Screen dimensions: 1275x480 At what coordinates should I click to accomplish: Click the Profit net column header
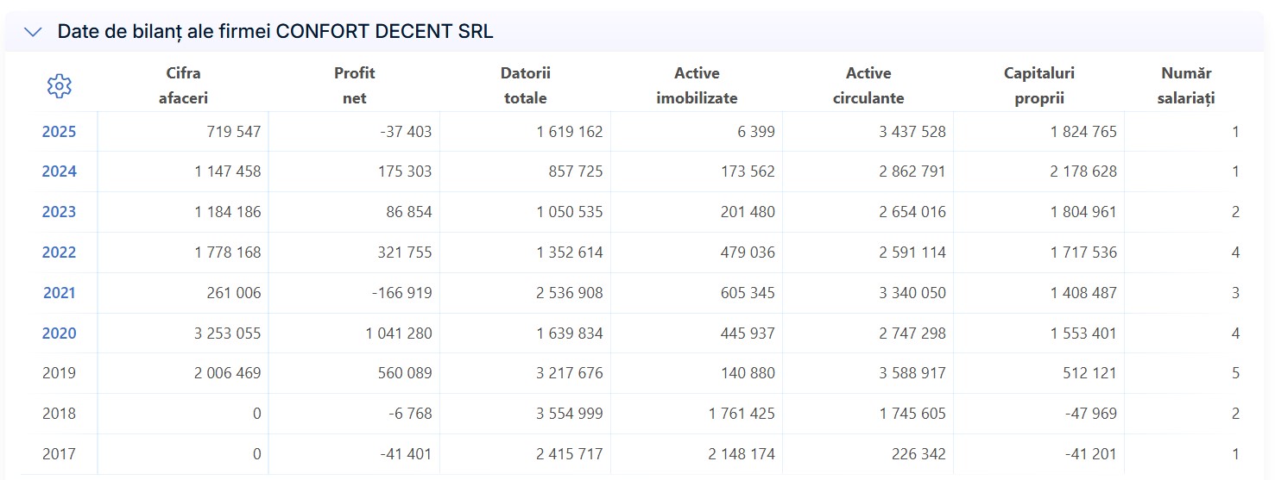(355, 85)
